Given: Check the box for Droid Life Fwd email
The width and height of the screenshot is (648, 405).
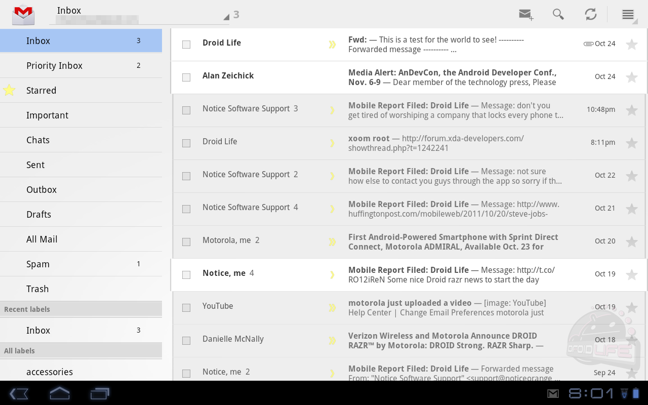Looking at the screenshot, I should tap(186, 45).
